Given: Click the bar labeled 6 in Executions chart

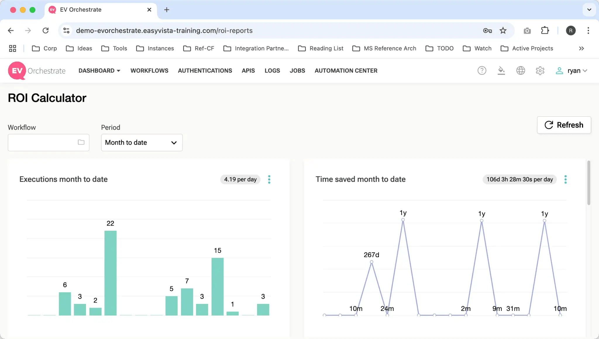Looking at the screenshot, I should 65,304.
